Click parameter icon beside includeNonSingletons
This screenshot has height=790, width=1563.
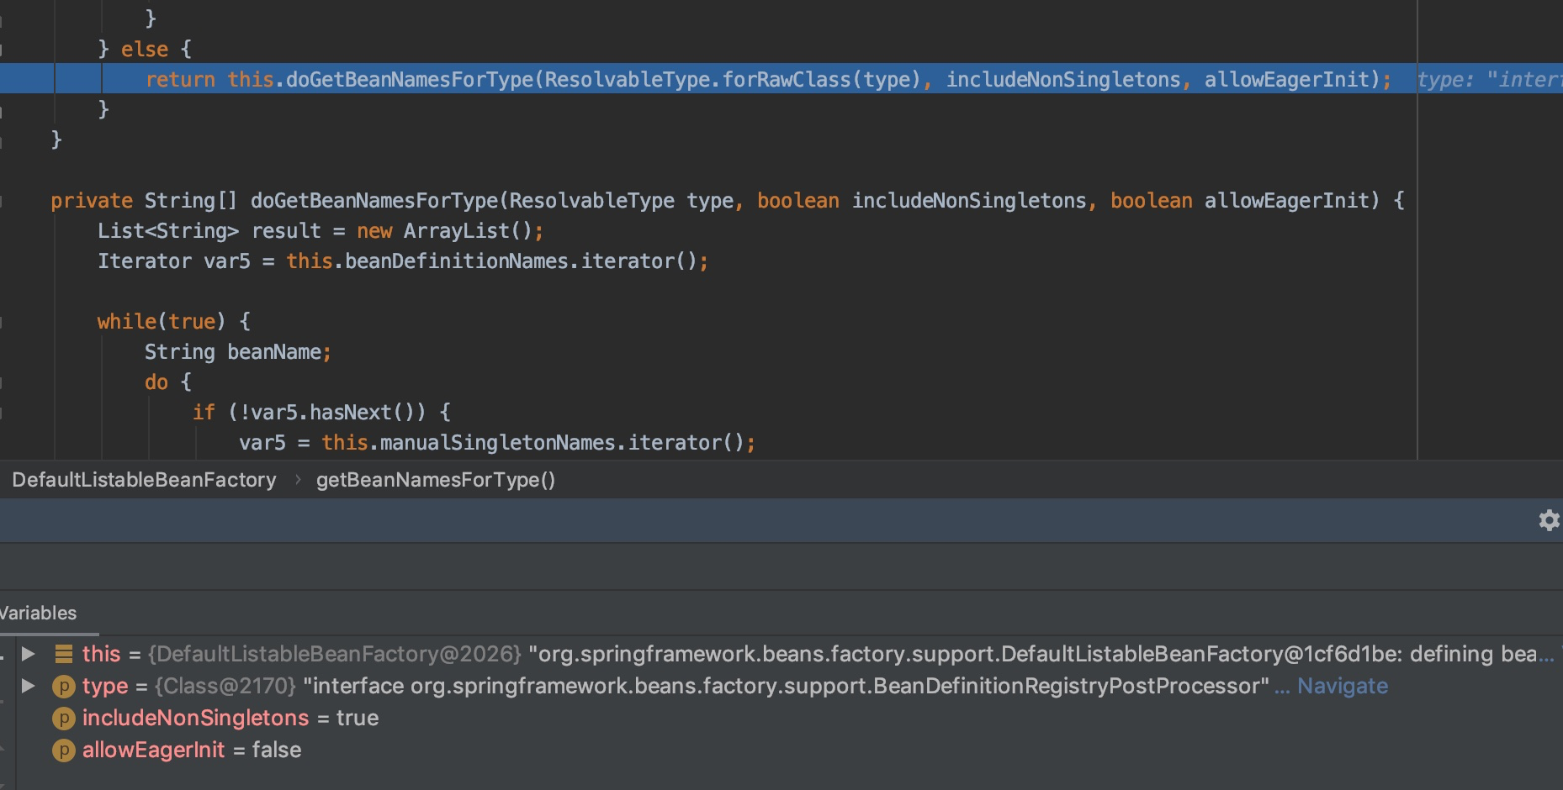pos(64,719)
